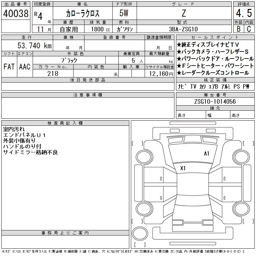The image size is (256, 256).
Task: Click the X1 mark on windshield
Action: click(x=183, y=168)
